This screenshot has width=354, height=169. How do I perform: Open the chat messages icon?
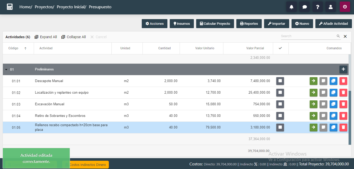pyautogui.click(x=305, y=7)
